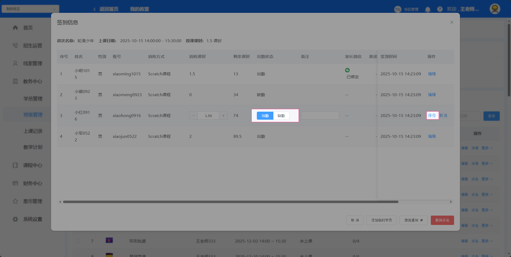Screen dimensions: 511x257
Task: Click the 出勤状态 column header
Action: tap(265, 57)
